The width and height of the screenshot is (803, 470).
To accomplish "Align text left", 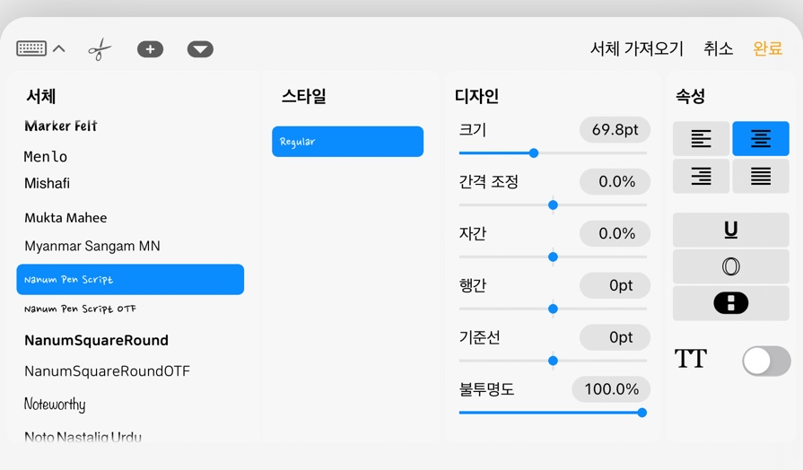I will pyautogui.click(x=701, y=139).
